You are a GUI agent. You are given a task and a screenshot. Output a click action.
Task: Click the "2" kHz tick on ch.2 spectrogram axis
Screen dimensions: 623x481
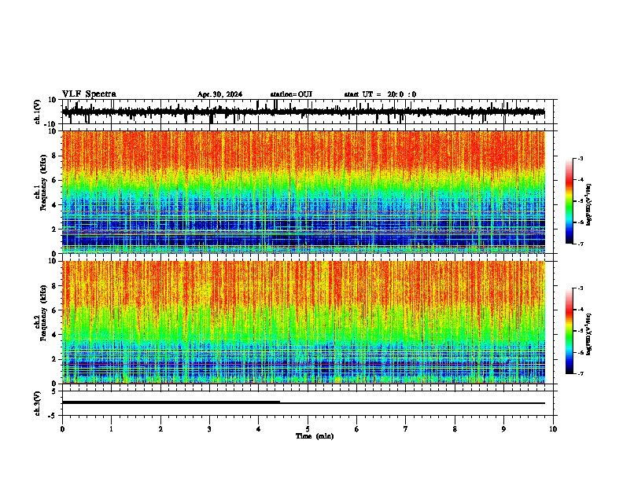[x=55, y=359]
